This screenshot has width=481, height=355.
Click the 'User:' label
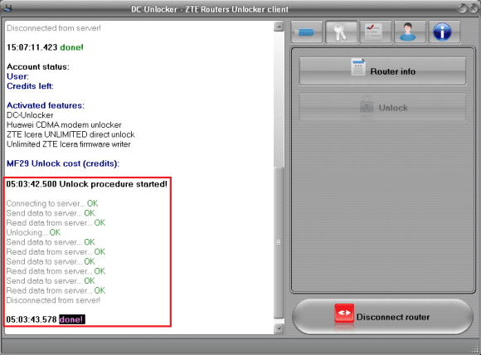point(17,76)
